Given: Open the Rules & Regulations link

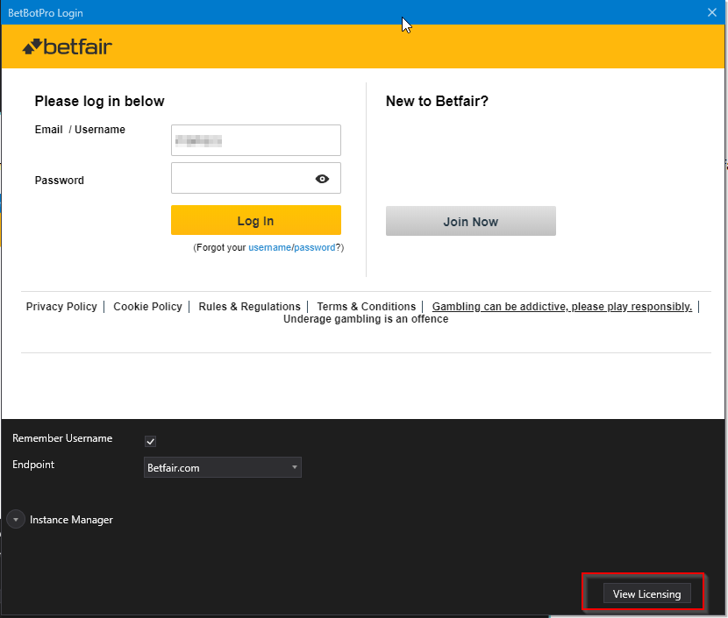Looking at the screenshot, I should click(249, 307).
